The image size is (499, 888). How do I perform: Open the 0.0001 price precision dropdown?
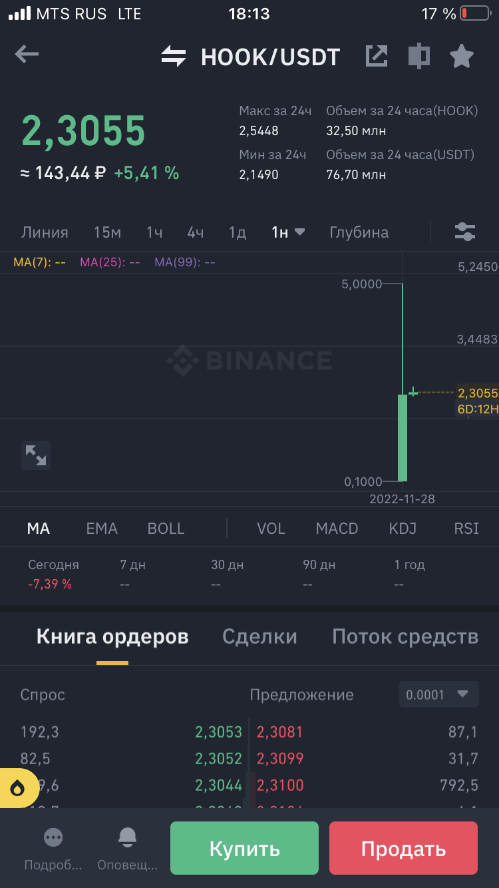[x=438, y=694]
